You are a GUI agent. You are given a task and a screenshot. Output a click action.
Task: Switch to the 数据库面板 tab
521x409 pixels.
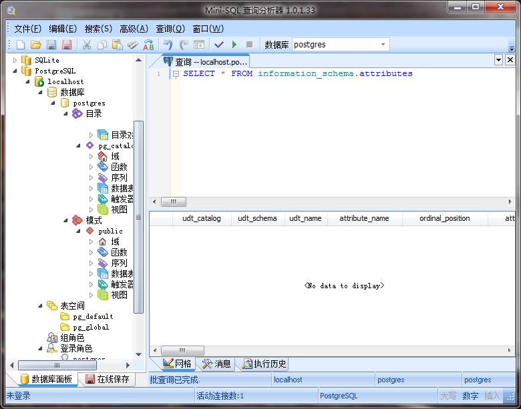46,379
